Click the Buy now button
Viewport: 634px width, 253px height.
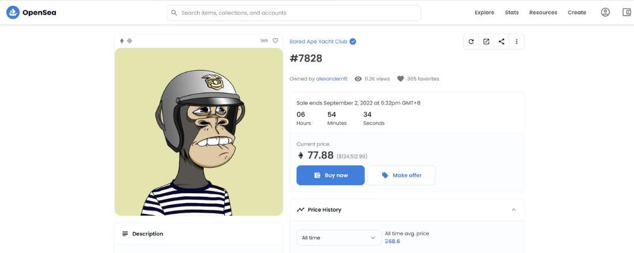point(330,175)
